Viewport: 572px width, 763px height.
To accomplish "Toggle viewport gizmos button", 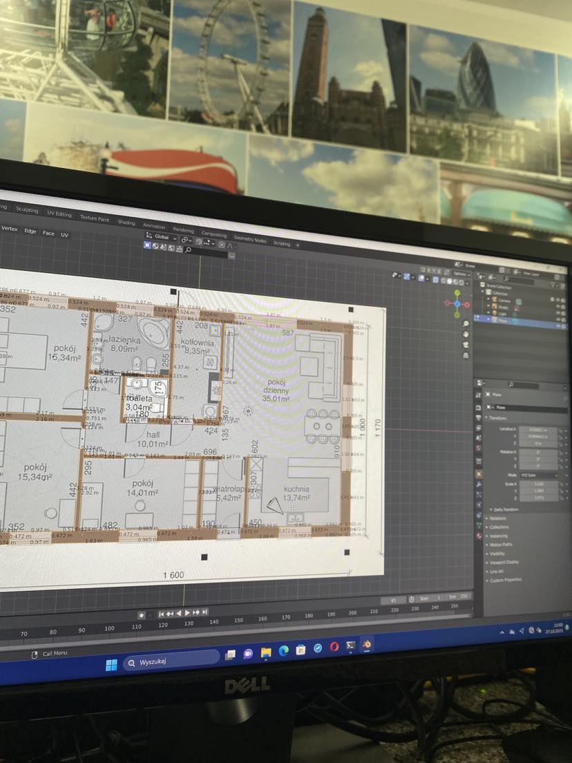I will tap(407, 277).
